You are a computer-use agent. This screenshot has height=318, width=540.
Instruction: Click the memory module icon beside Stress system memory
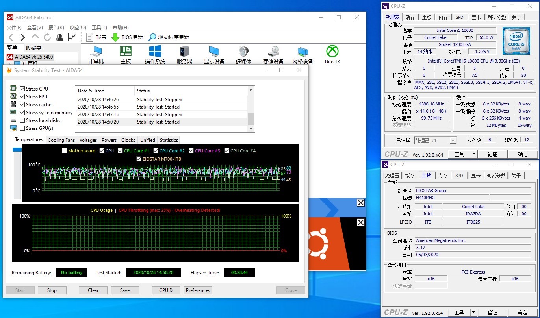tap(13, 112)
